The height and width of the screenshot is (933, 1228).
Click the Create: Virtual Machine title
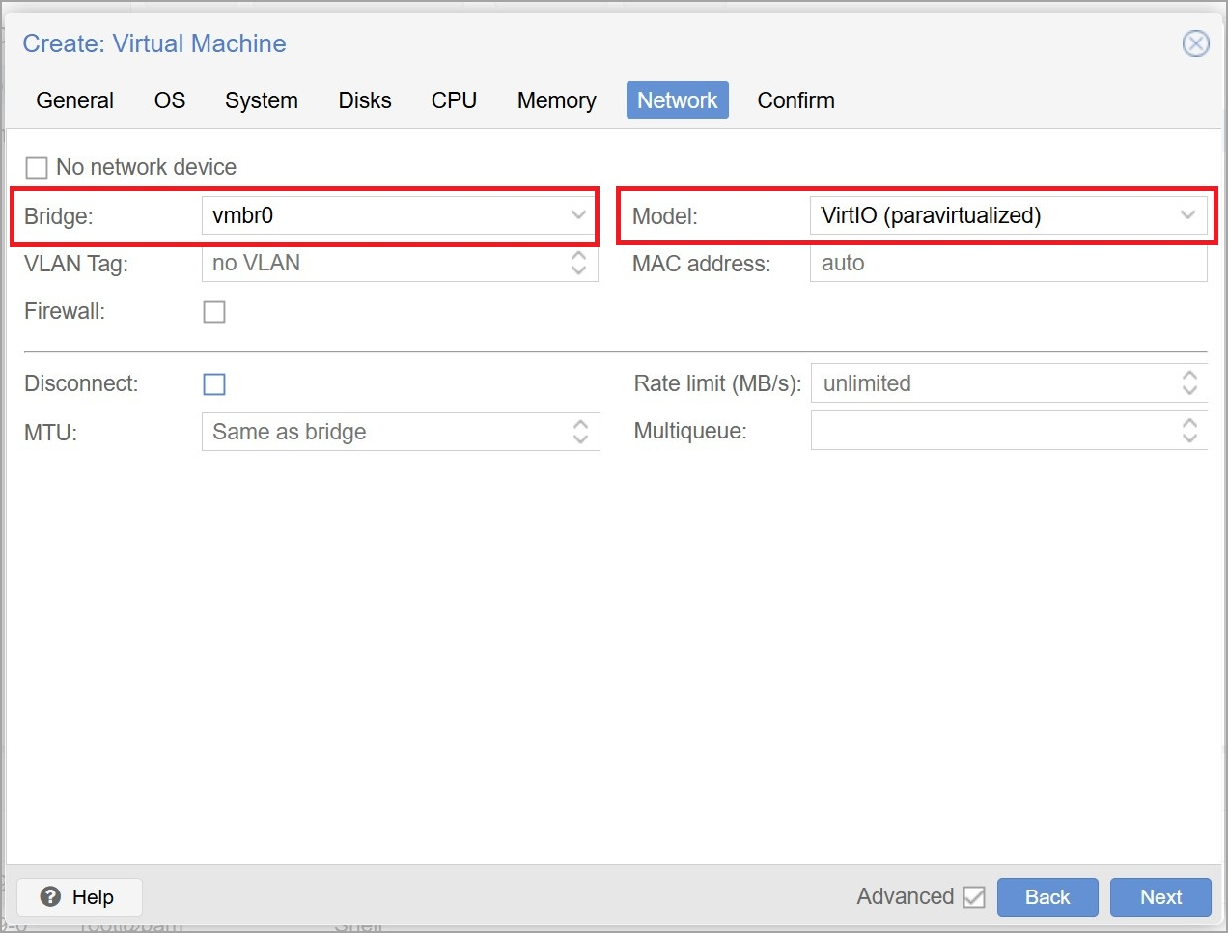(x=154, y=43)
